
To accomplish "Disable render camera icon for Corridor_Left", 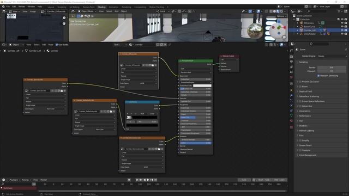I will click(346, 30).
